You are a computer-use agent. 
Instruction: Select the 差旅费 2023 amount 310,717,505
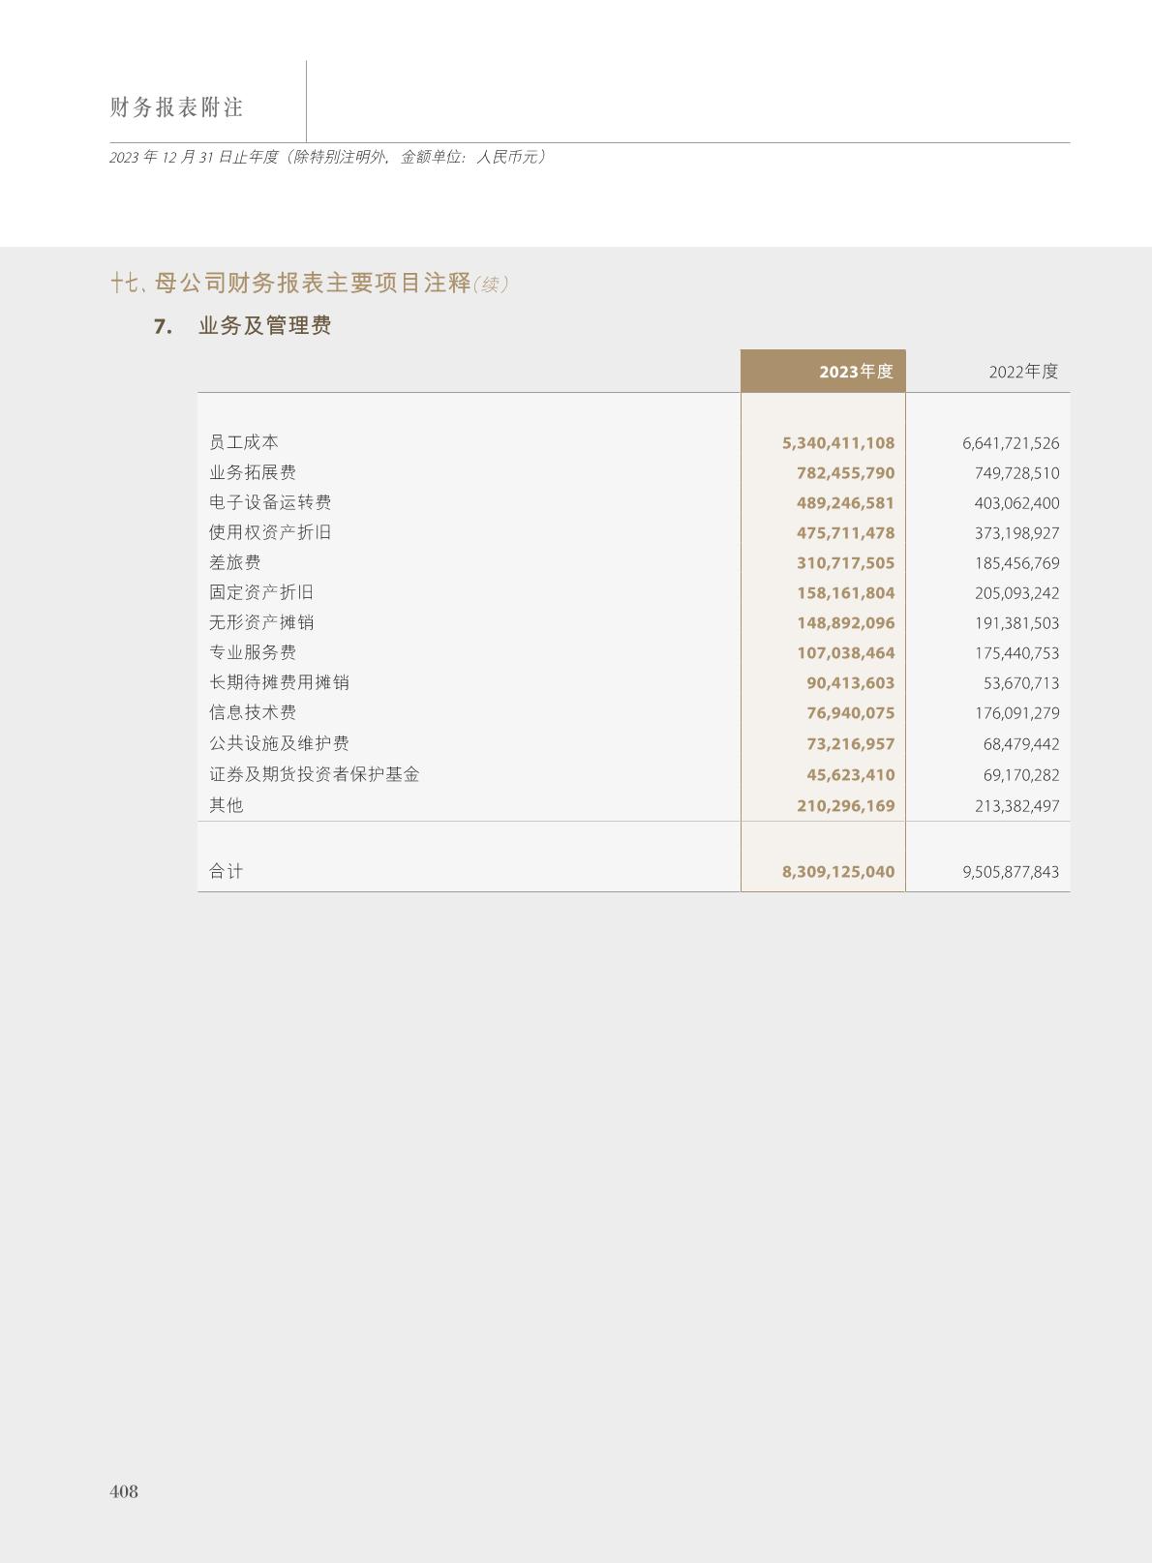[845, 563]
